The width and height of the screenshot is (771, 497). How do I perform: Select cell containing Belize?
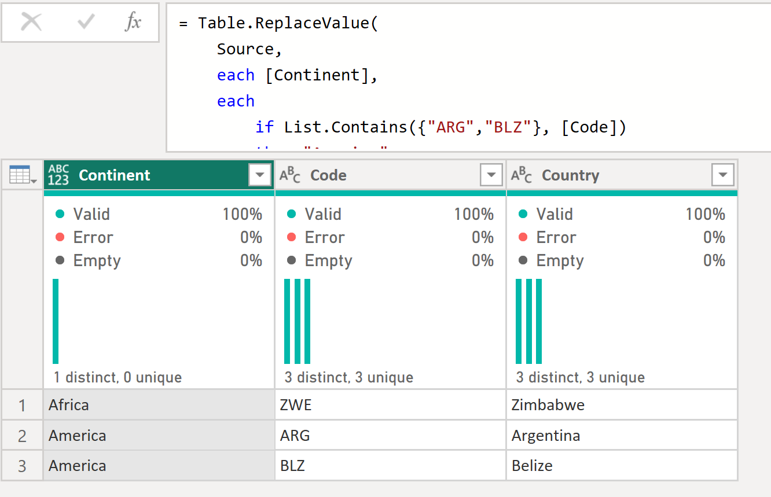[622, 465]
